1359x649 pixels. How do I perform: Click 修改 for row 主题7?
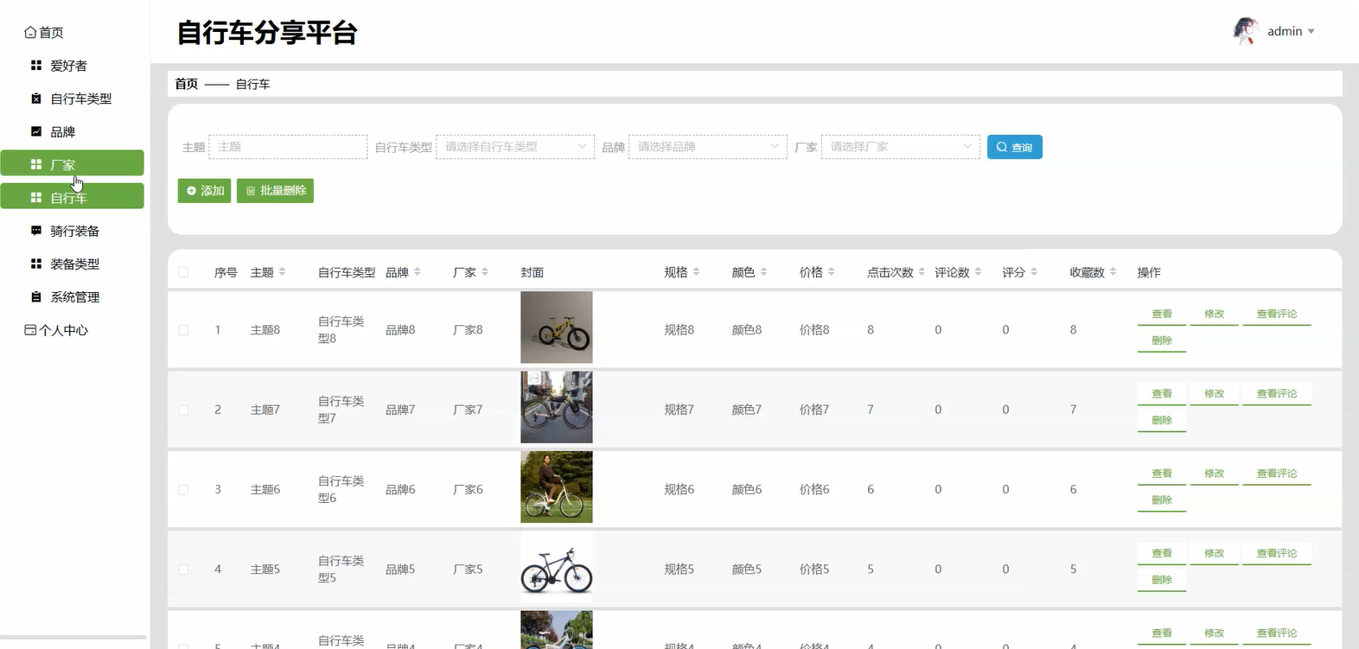(1215, 394)
